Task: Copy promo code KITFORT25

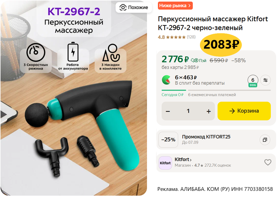Action: 265,140
